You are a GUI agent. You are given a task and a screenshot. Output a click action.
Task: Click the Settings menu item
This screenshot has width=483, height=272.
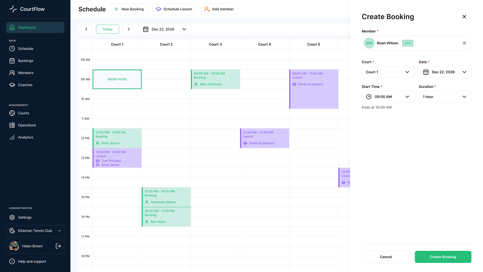[35, 217]
